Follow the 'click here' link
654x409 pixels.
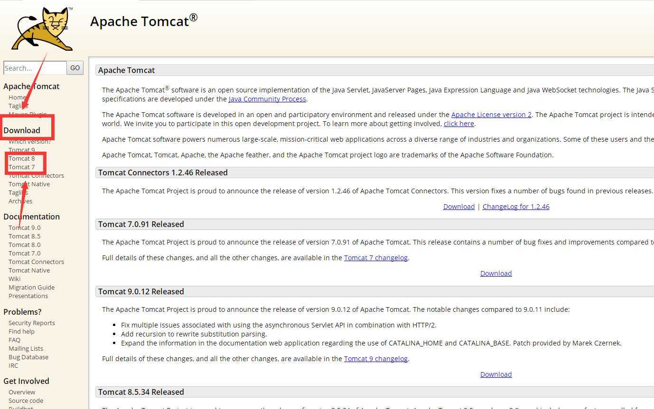[x=459, y=124]
